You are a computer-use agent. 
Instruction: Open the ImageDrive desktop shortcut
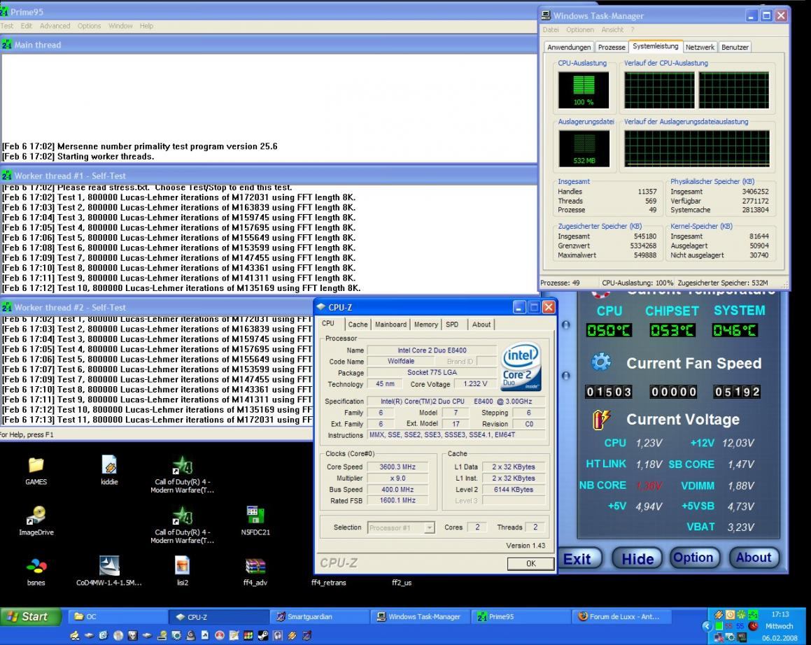click(x=36, y=516)
